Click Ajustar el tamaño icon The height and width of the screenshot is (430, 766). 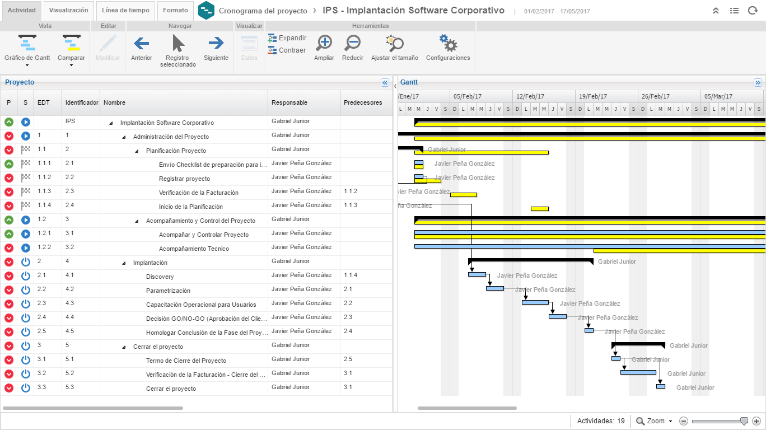point(394,44)
